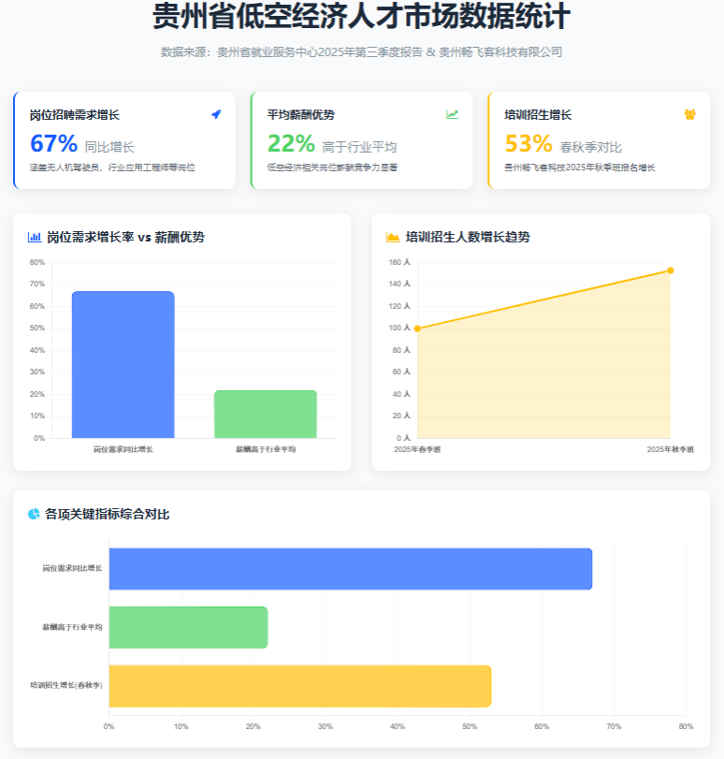Click the 67% value on first card
724x759 pixels.
tap(53, 143)
